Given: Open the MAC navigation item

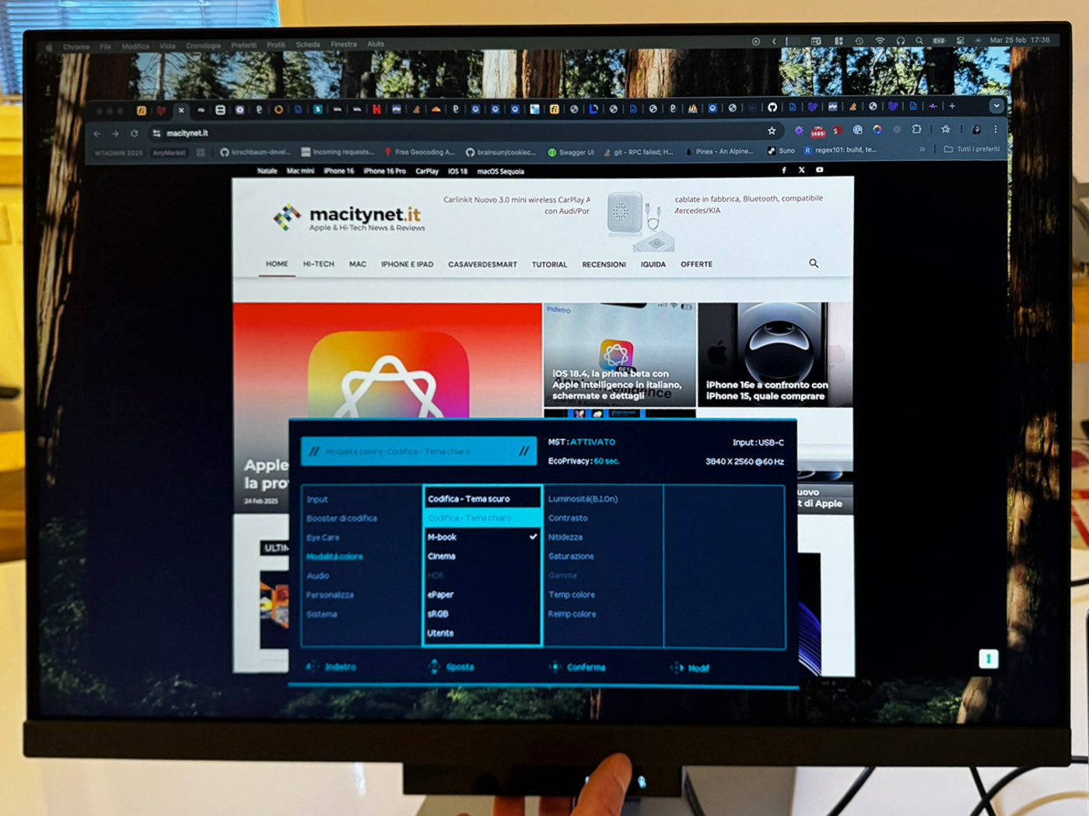Looking at the screenshot, I should [x=358, y=264].
